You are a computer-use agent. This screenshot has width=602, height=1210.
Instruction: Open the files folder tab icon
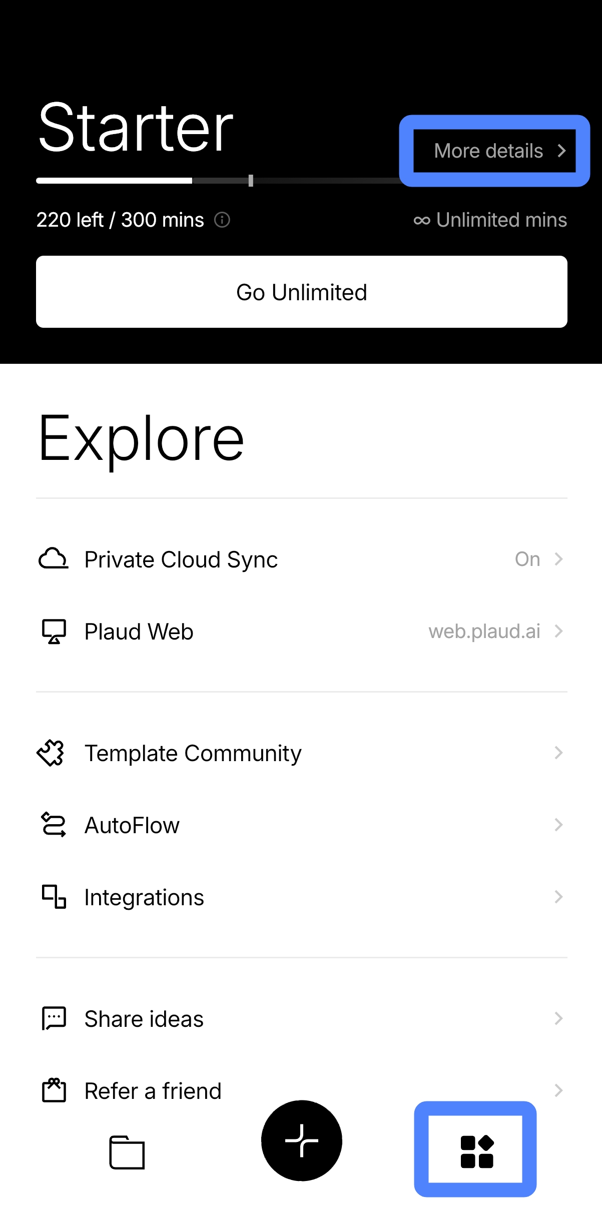pyautogui.click(x=127, y=1152)
